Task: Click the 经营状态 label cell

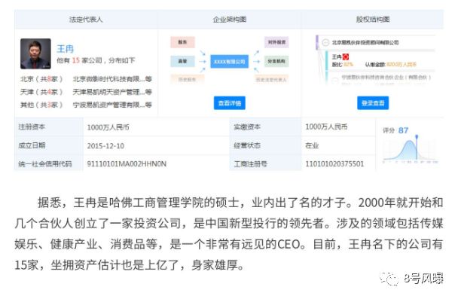Action: (x=265, y=145)
